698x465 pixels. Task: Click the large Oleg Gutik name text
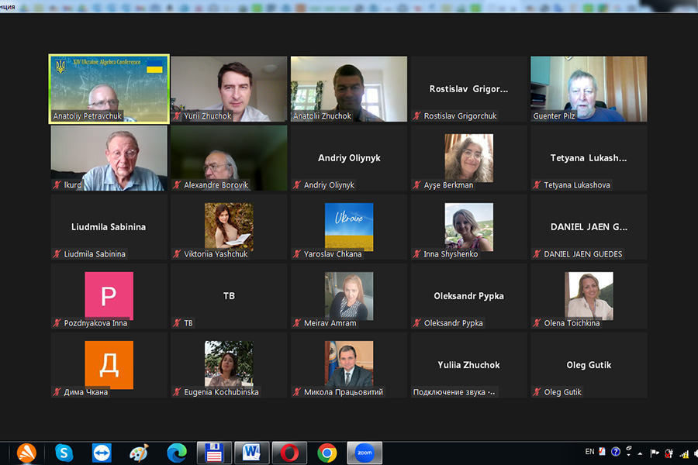[x=589, y=365]
